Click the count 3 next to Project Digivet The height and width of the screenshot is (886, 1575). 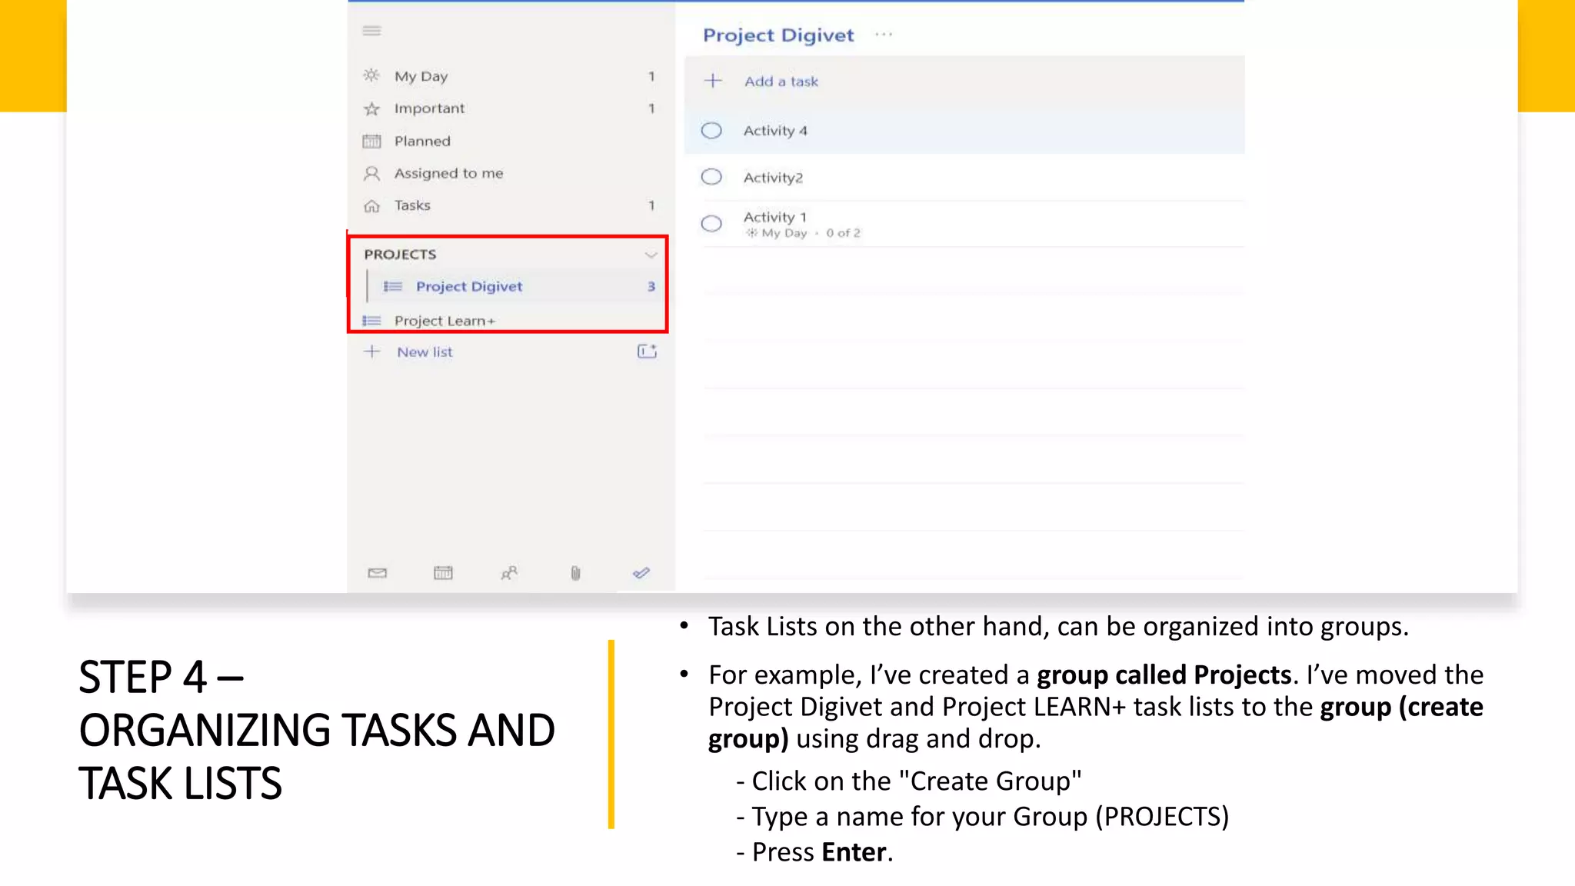[651, 286]
